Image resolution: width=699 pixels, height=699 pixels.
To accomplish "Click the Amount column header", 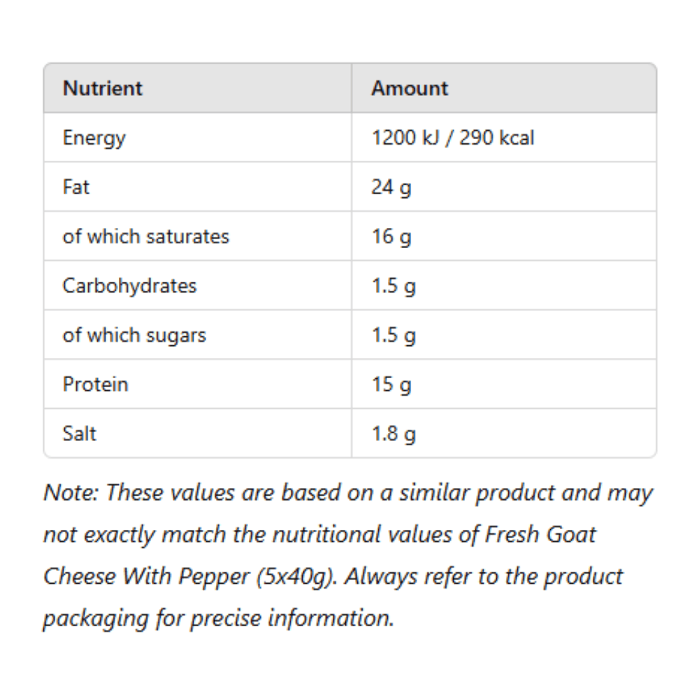I will pos(410,88).
